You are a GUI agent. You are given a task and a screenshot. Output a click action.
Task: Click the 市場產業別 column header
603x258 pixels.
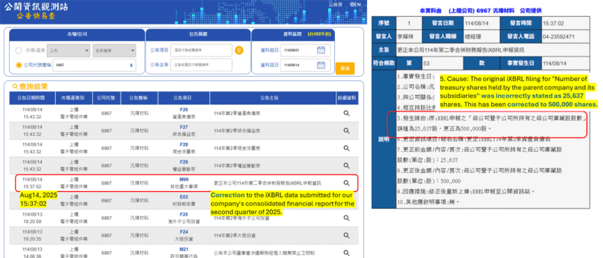[x=74, y=98]
